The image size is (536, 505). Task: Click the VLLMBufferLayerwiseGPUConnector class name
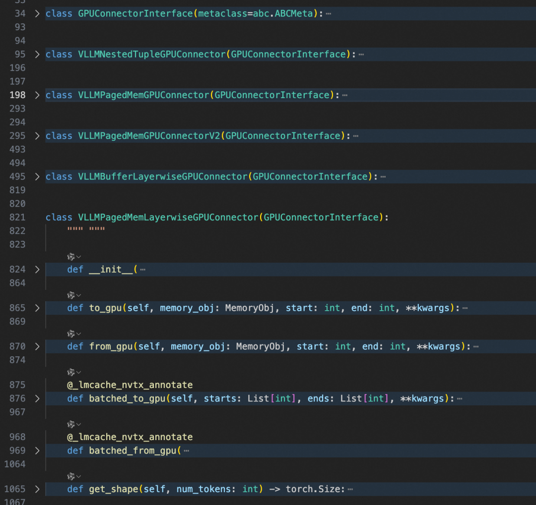tap(163, 176)
